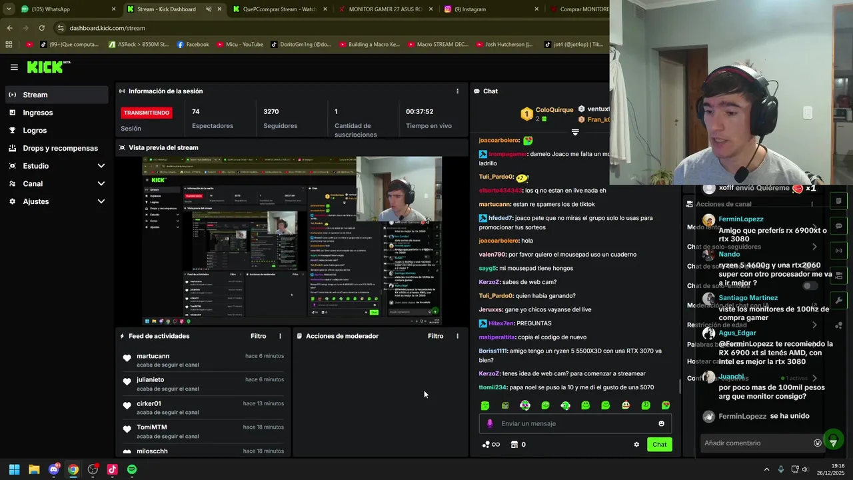Open Filtro in Feed de actividades

(x=258, y=336)
